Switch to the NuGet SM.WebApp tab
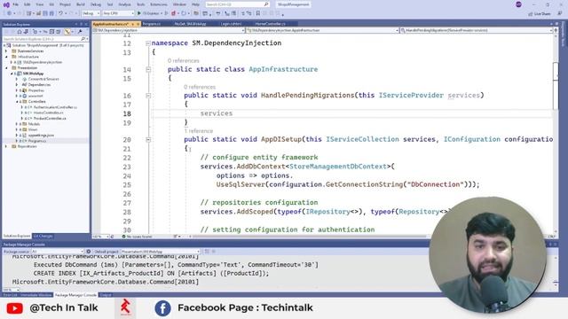The width and height of the screenshot is (568, 319). (191, 24)
